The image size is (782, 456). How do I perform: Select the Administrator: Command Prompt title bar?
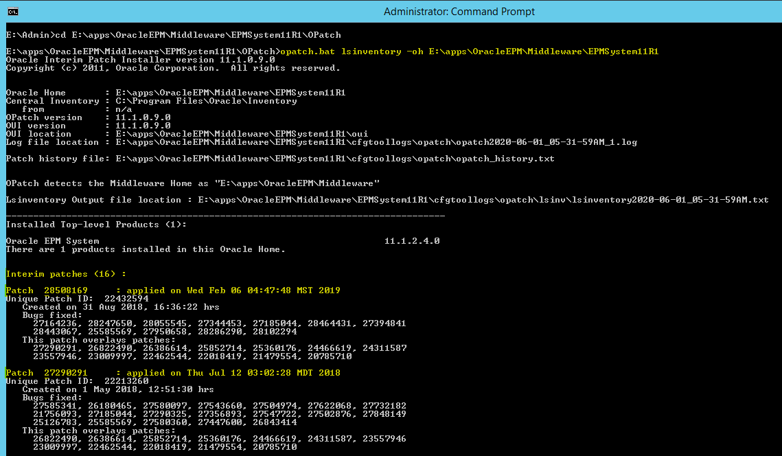coord(391,11)
